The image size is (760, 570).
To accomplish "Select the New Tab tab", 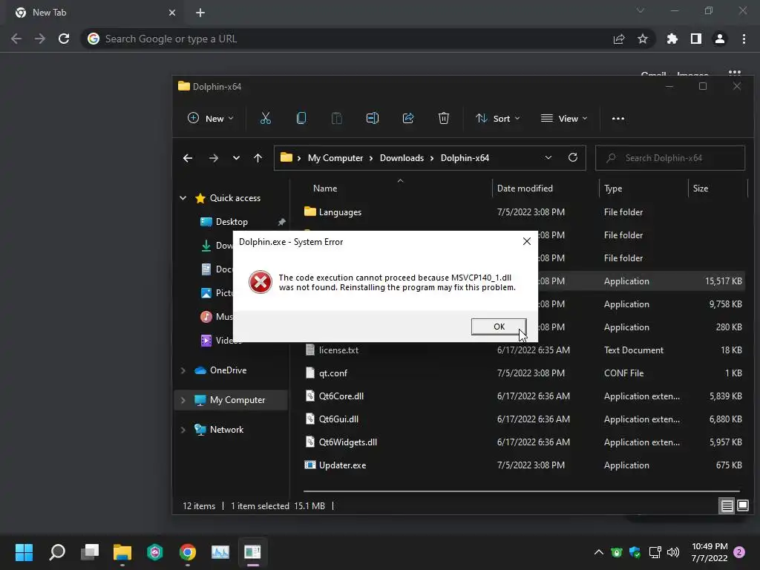I will (x=95, y=13).
